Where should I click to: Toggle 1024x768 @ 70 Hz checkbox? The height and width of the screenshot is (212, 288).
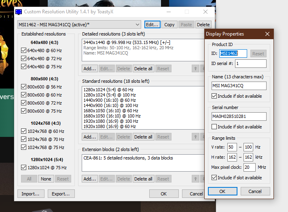pos(23,139)
